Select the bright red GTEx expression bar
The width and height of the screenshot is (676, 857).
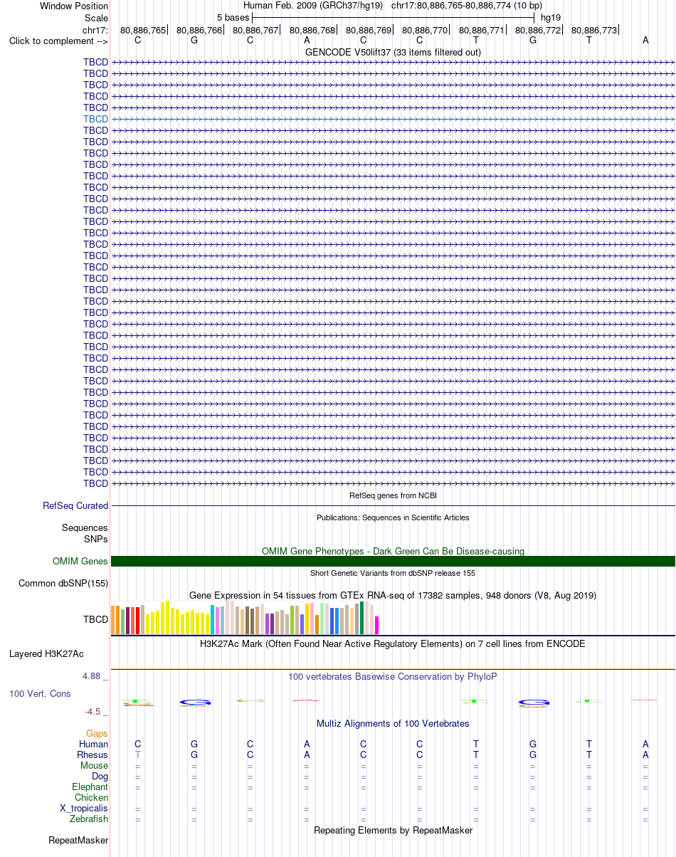(x=137, y=621)
